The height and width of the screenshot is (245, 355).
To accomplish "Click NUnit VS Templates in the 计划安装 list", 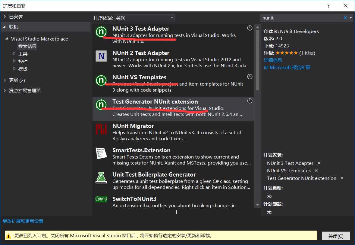I will coord(289,171).
